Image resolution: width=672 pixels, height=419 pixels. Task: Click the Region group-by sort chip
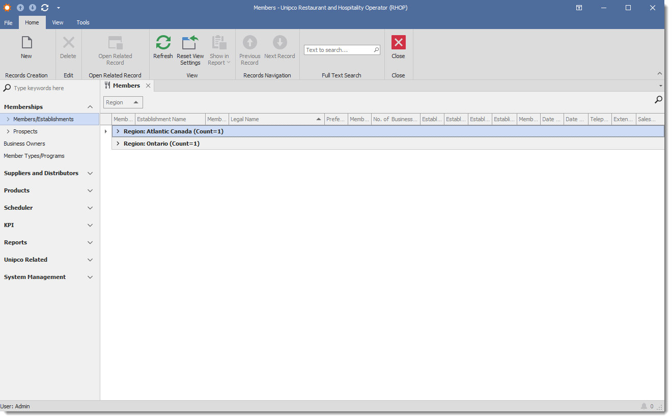[x=123, y=102]
